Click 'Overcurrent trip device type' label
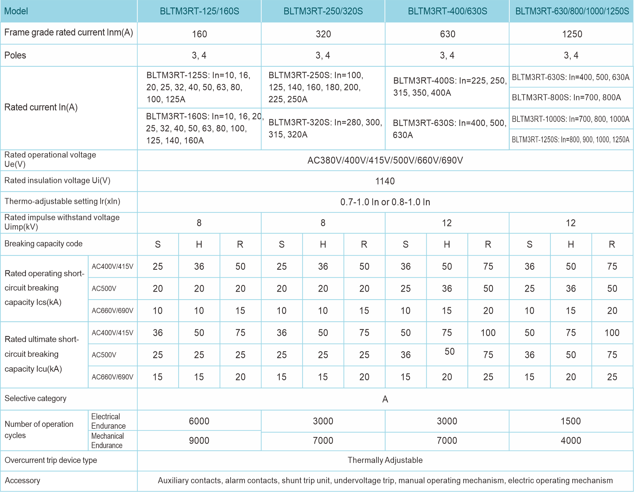Screen dimensions: 634x492 click(51, 460)
